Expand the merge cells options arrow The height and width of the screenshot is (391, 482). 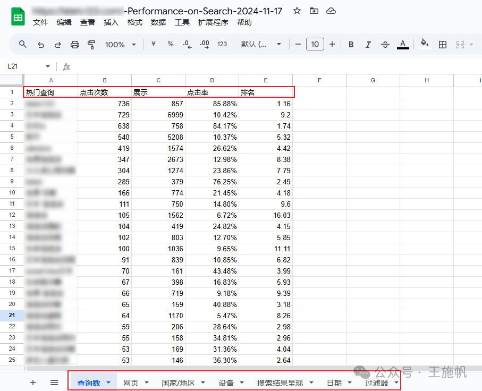(x=471, y=45)
